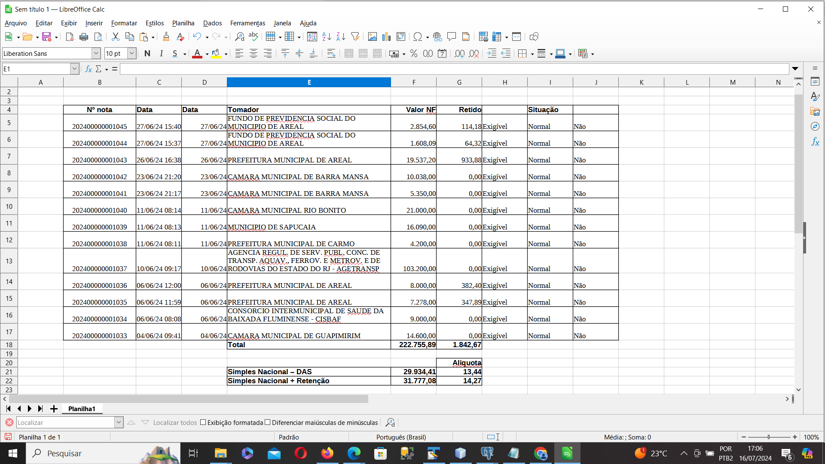
Task: Open the 10 pt font size dropdown
Action: 131,54
